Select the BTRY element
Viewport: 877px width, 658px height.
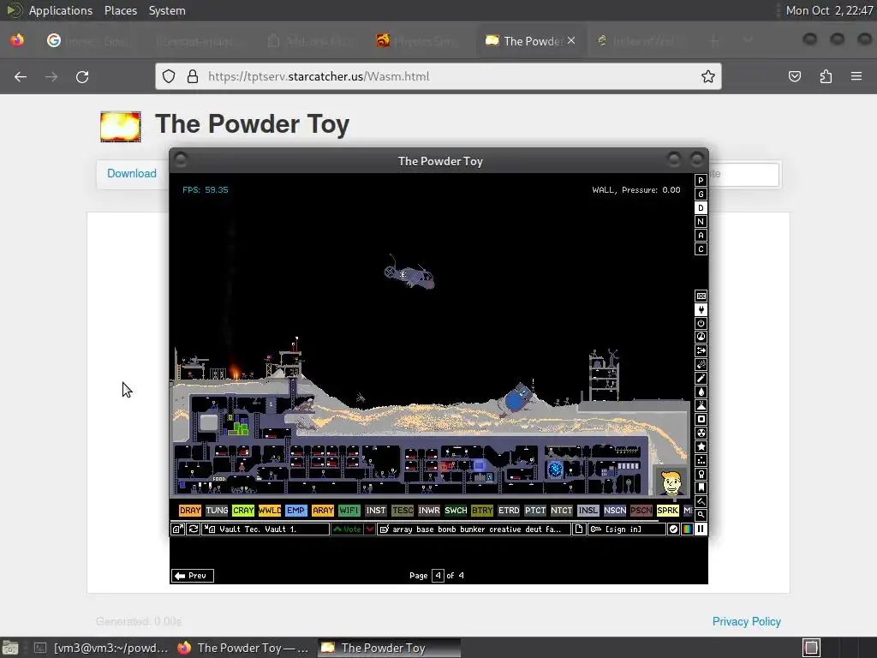pos(482,511)
